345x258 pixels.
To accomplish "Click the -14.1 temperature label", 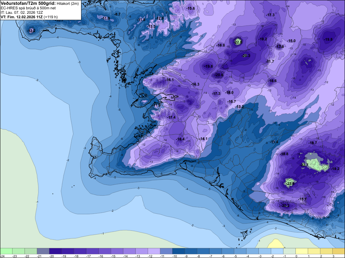I will [204, 139].
